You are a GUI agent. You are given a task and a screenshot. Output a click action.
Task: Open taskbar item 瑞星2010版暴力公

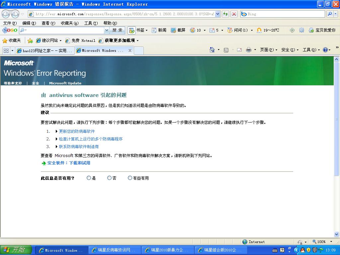(168, 250)
